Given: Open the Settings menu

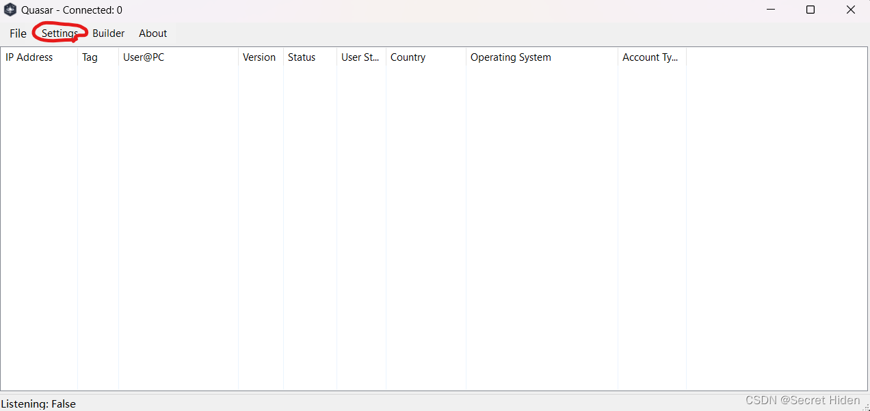Looking at the screenshot, I should tap(60, 33).
